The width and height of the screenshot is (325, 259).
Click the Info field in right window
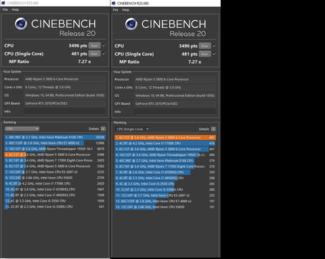[175, 112]
